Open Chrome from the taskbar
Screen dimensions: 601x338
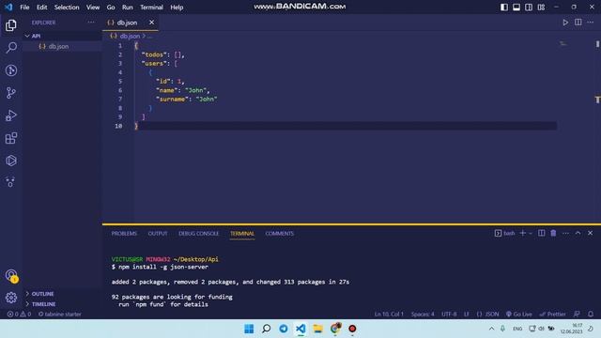[335, 329]
